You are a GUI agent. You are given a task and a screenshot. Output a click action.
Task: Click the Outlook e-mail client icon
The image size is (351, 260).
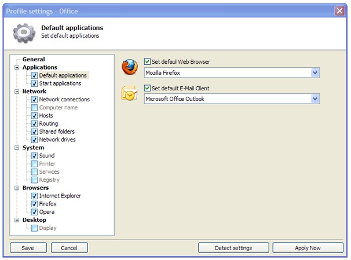pyautogui.click(x=129, y=94)
